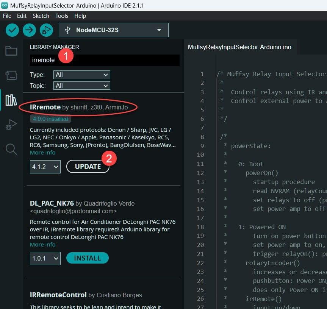The width and height of the screenshot is (327, 309).
Task: Click INSTALL for DL_PAC_NK76 library
Action: click(88, 258)
